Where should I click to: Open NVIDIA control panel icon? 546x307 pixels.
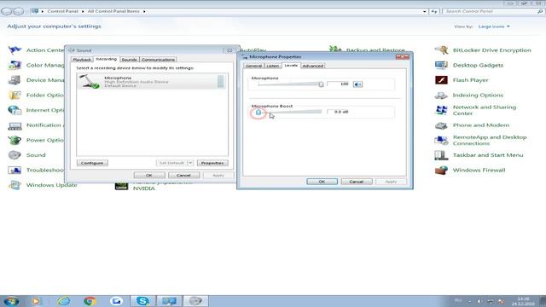[x=121, y=186]
